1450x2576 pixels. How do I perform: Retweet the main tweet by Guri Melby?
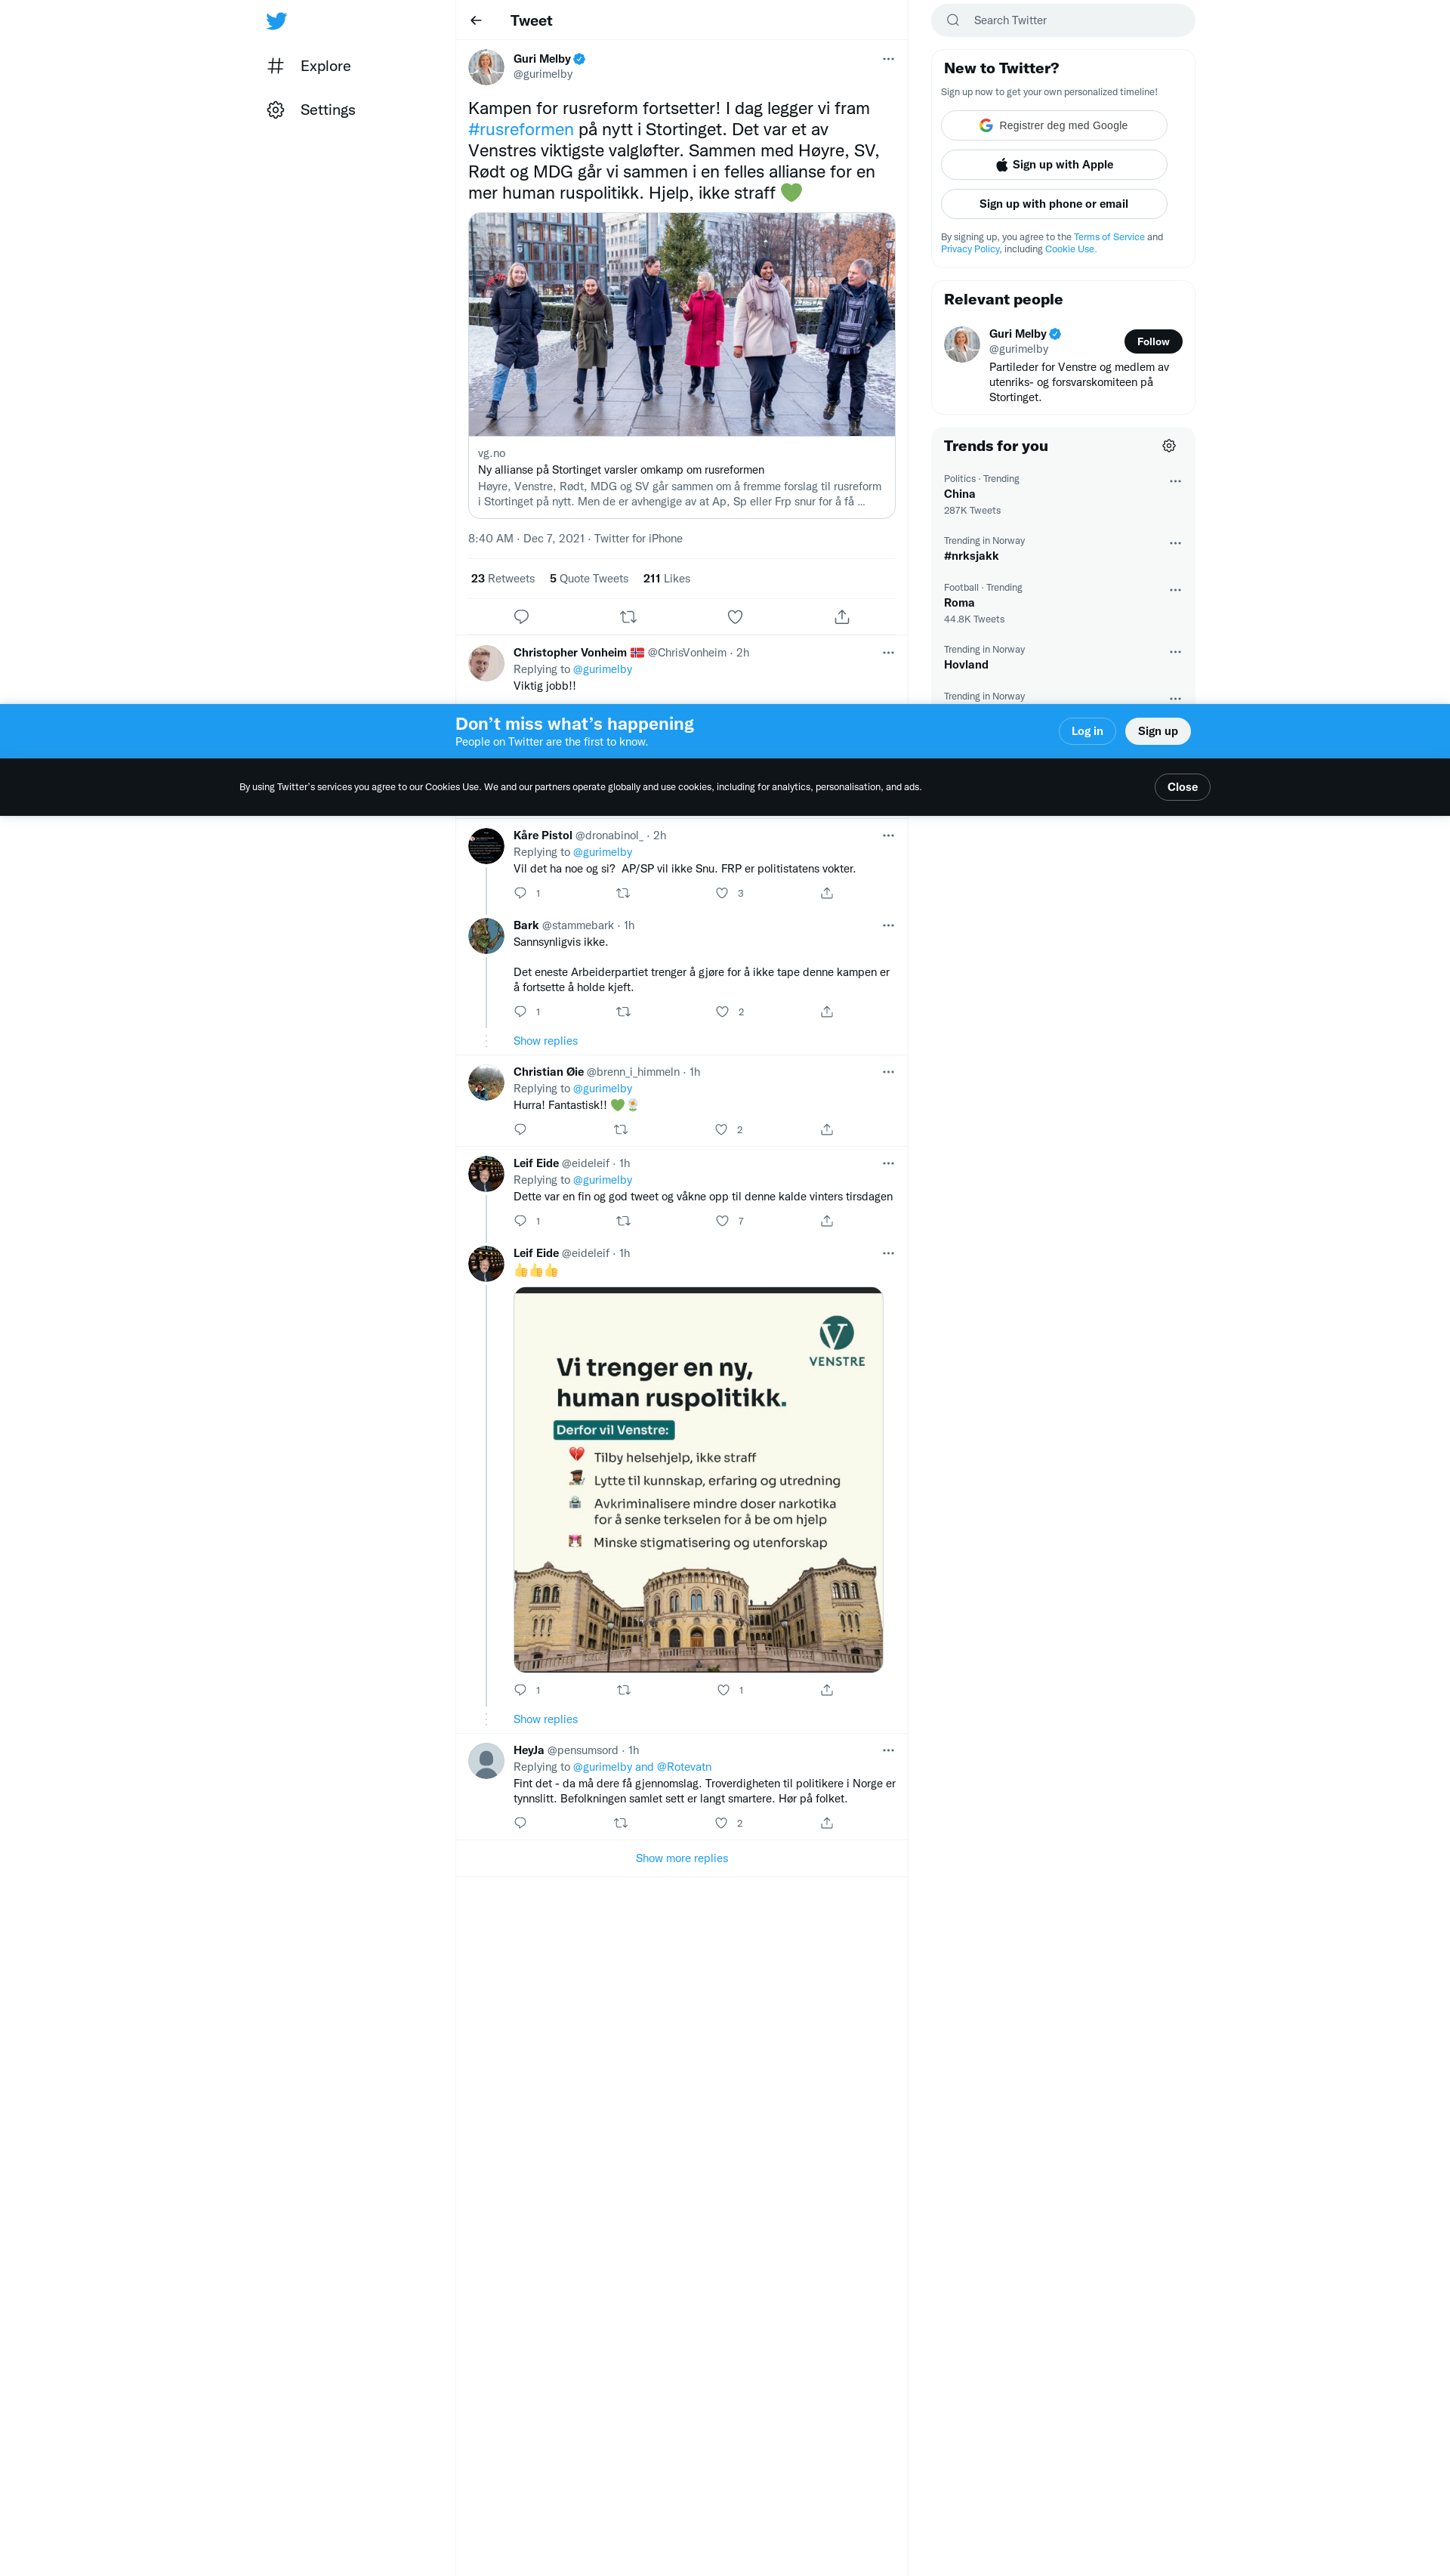(x=628, y=617)
